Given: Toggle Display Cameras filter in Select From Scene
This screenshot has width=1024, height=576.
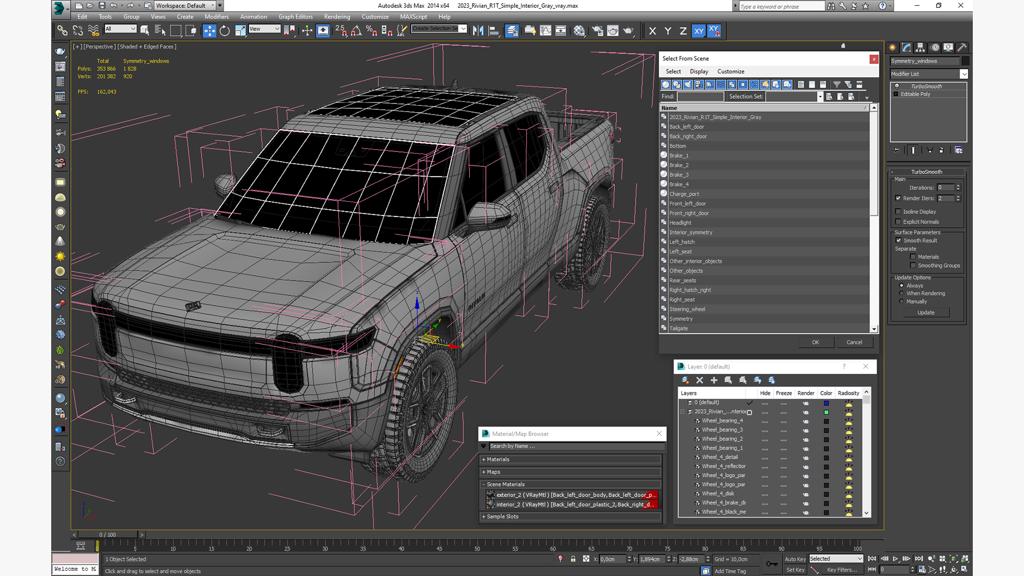Looking at the screenshot, I should coord(699,84).
